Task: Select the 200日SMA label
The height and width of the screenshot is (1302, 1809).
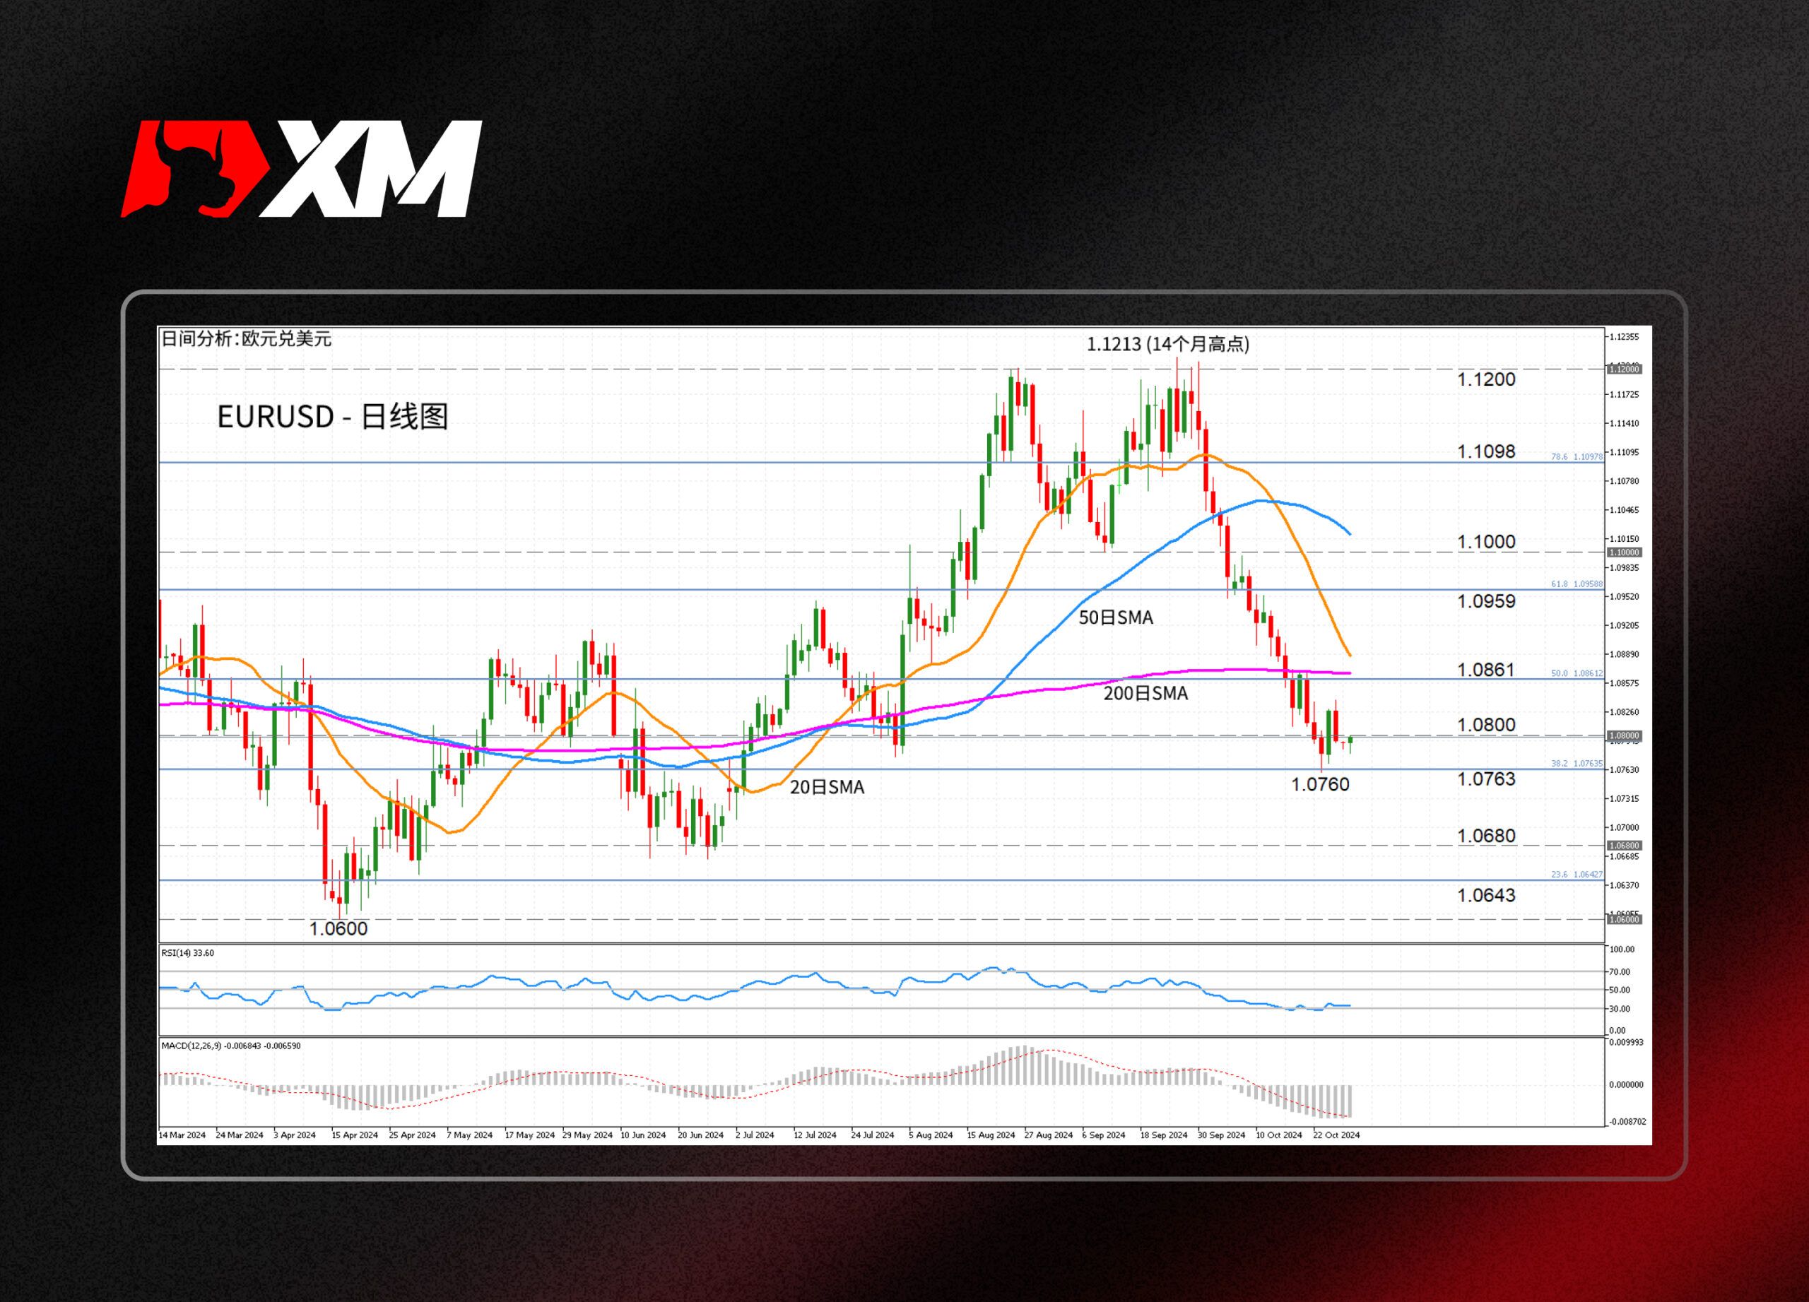Action: [x=1145, y=694]
